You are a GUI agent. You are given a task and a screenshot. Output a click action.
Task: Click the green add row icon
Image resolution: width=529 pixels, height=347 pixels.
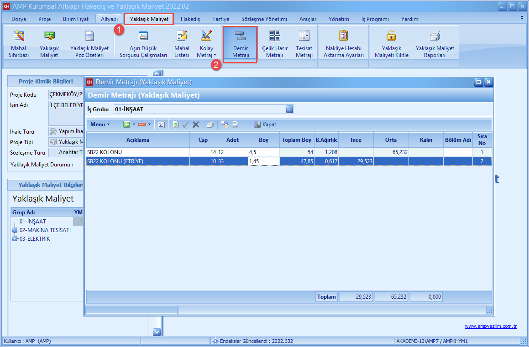pyautogui.click(x=127, y=124)
